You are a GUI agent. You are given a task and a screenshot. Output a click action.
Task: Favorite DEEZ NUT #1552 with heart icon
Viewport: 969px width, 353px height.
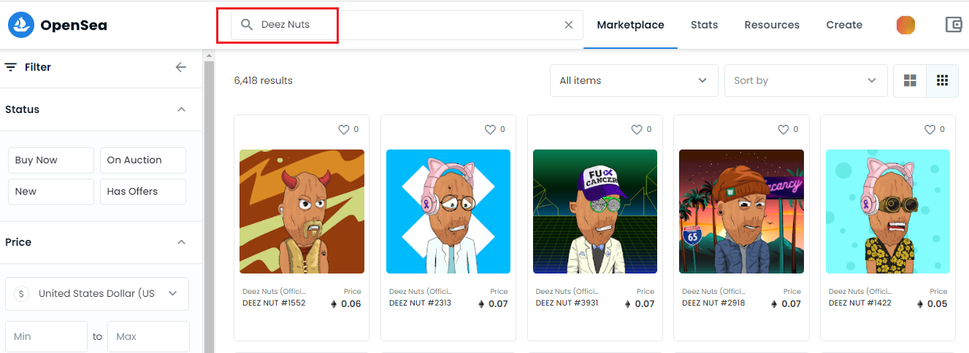343,129
